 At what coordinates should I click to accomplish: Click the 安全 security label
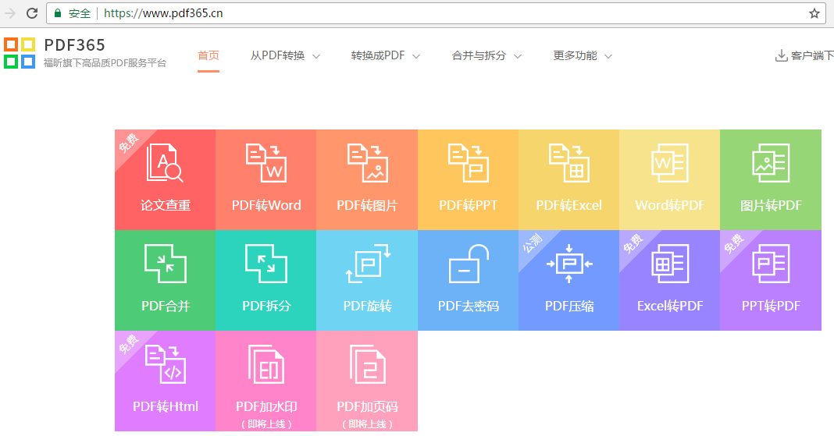pyautogui.click(x=79, y=13)
